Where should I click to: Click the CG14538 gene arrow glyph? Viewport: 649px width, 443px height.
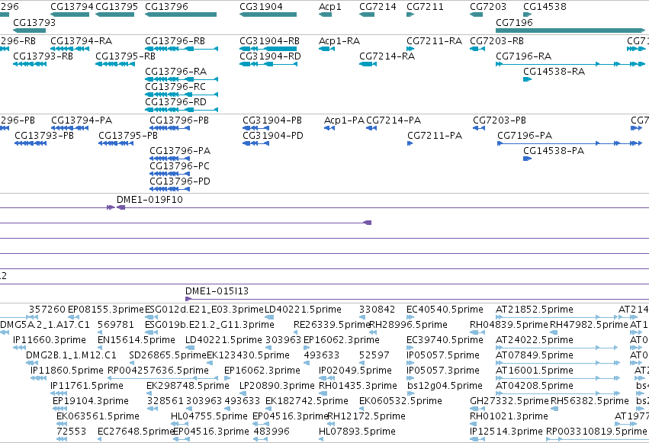click(x=527, y=14)
